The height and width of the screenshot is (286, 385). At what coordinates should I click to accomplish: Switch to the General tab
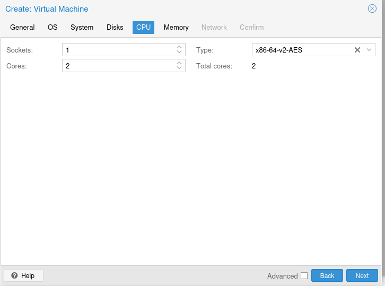click(x=22, y=27)
